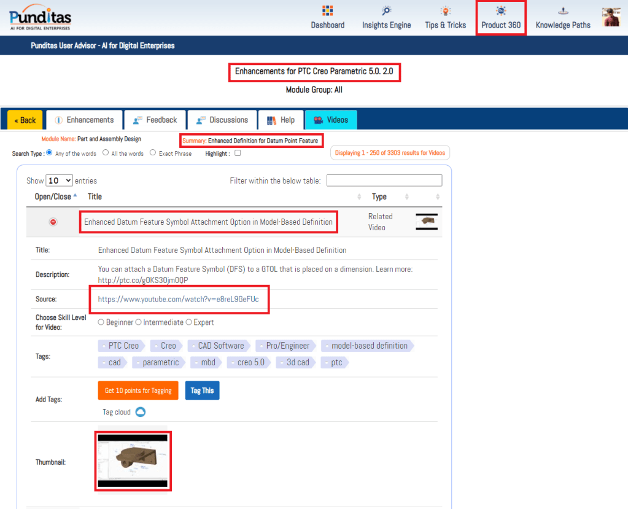Enable the Highlight checkbox
Screen dimensions: 628x509
pyautogui.click(x=238, y=153)
